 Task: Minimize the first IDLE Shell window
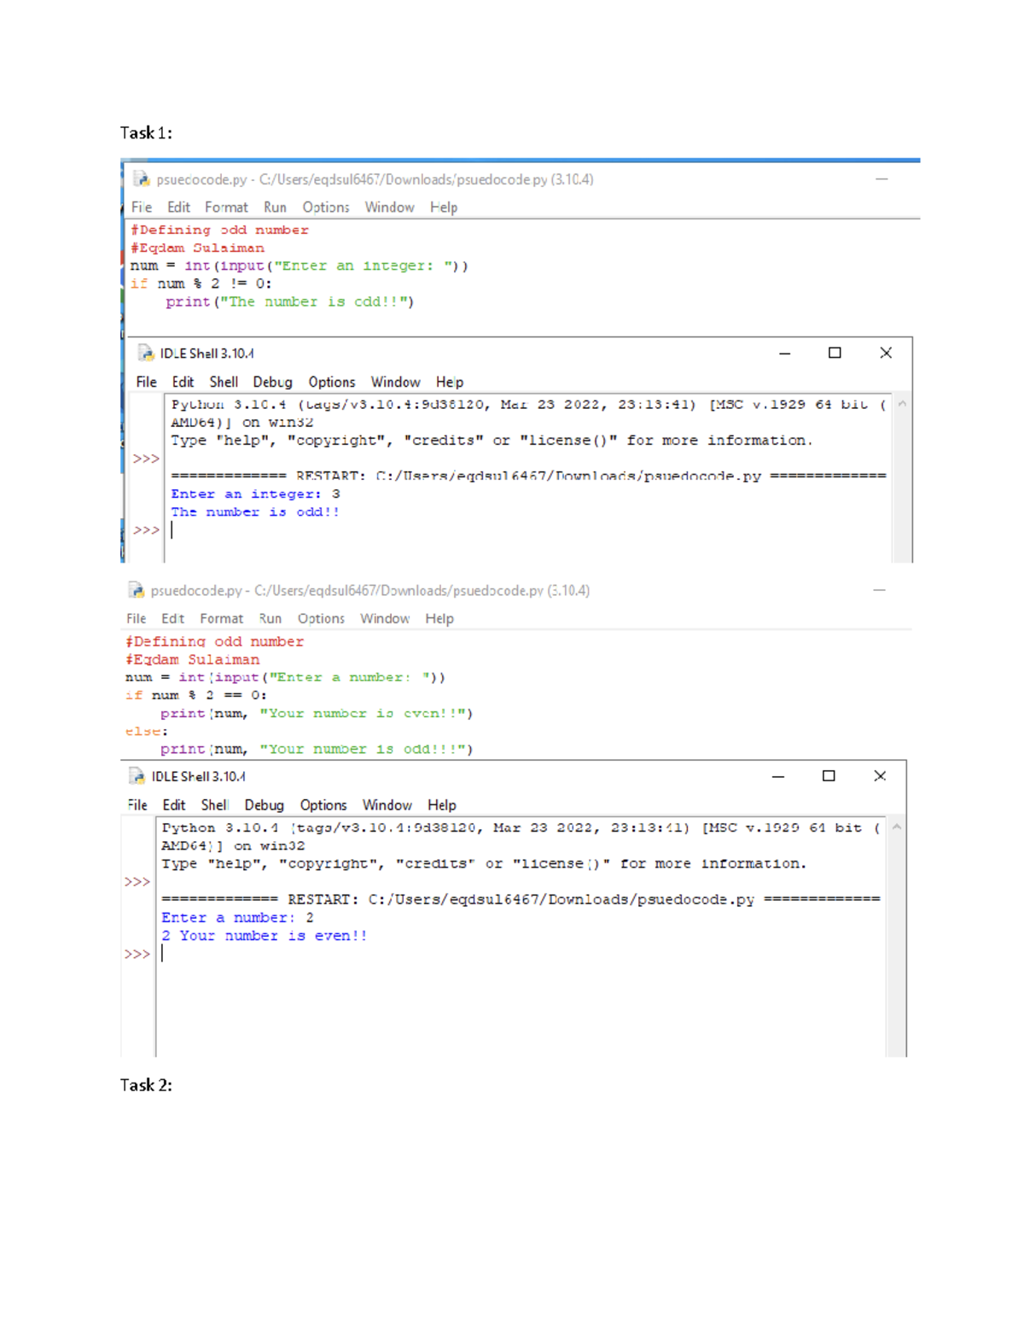[784, 353]
